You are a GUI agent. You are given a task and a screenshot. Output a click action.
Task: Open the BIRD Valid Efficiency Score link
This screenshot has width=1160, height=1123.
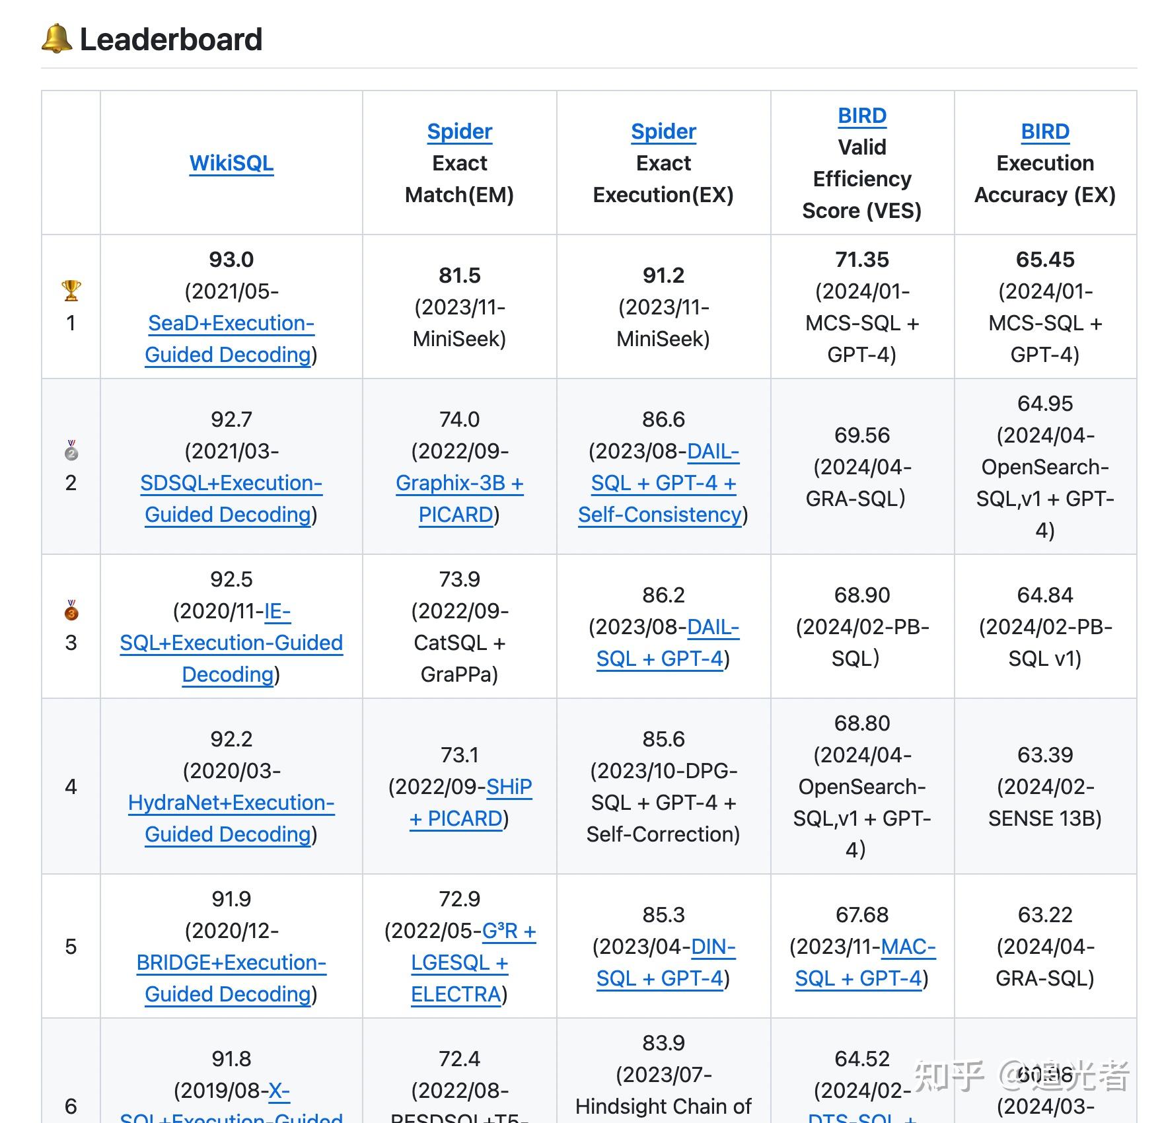pos(861,115)
